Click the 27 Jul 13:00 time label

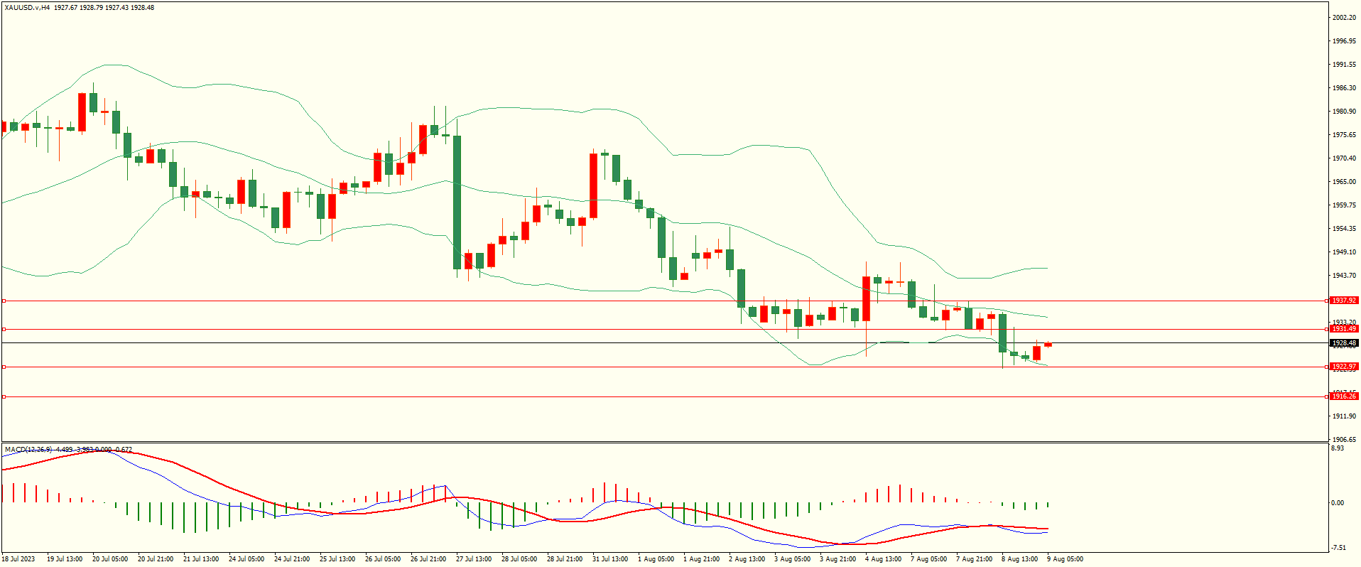(474, 559)
